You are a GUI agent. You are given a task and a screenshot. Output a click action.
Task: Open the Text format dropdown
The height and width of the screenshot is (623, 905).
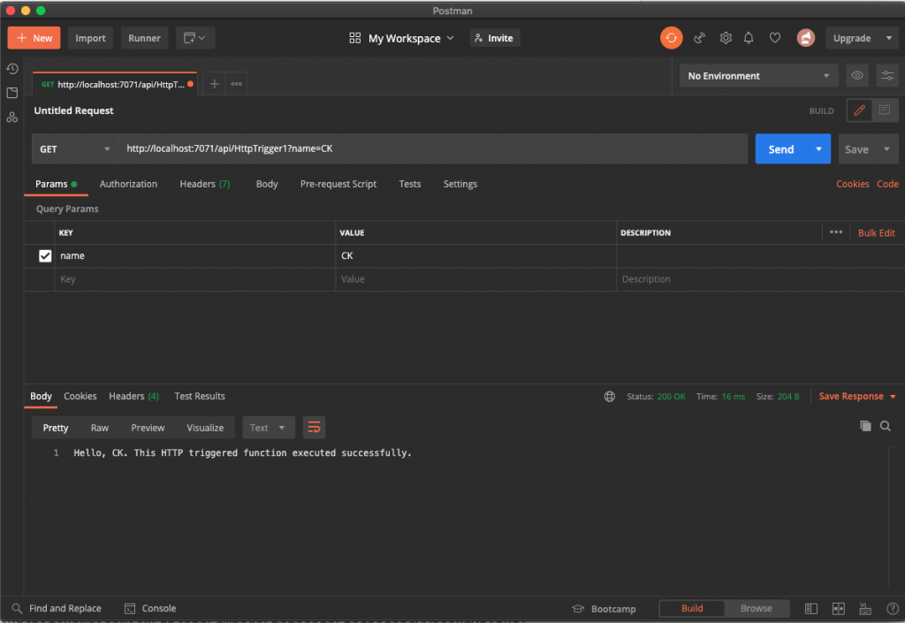[x=269, y=428]
